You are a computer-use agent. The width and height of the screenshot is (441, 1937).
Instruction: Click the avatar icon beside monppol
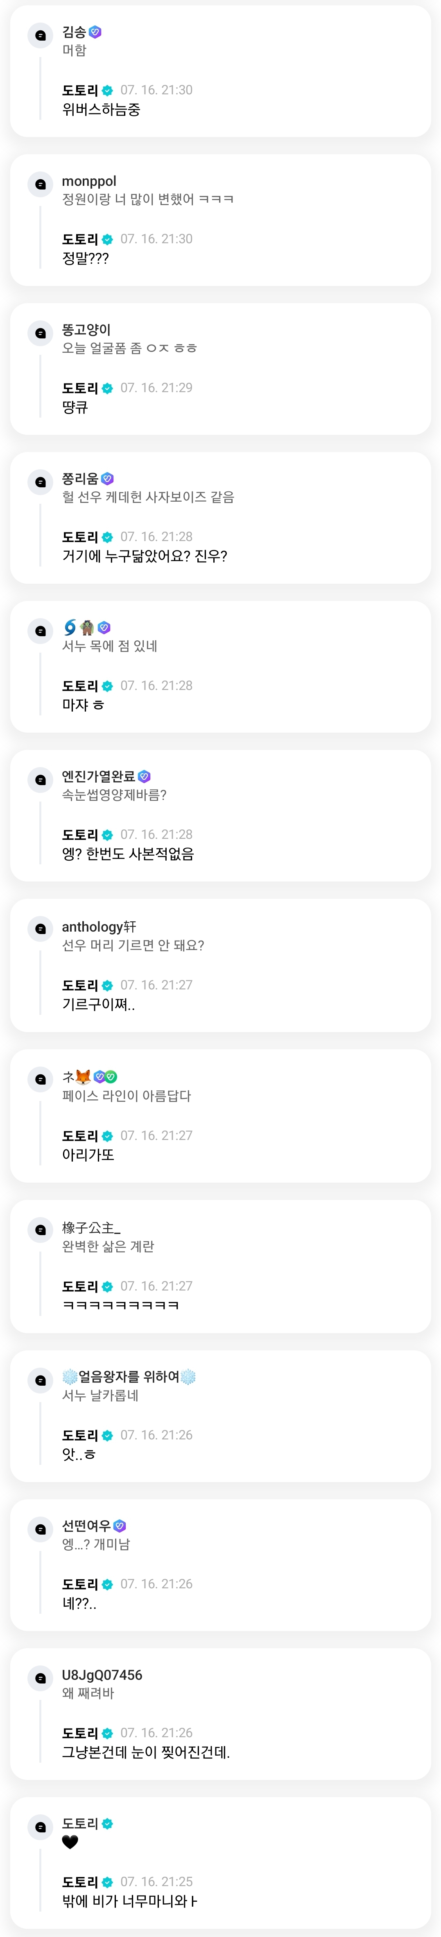(x=41, y=184)
